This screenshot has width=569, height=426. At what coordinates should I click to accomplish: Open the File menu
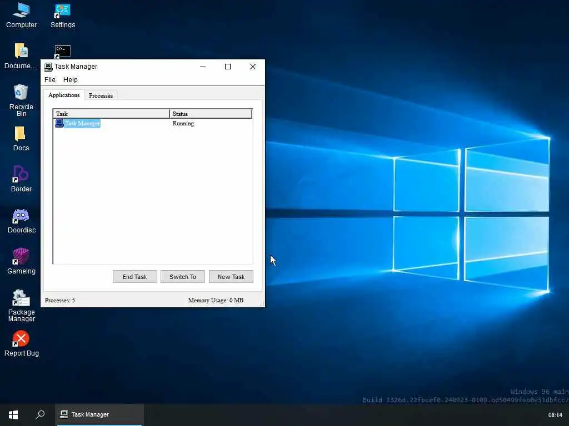[49, 80]
